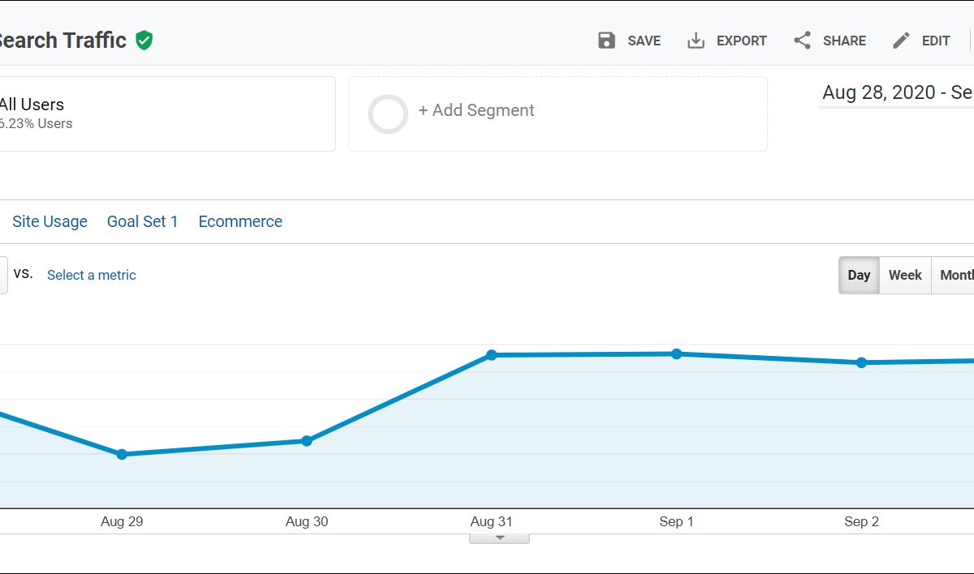Screen dimensions: 974x574
Task: Switch chart granularity to Month
Action: (955, 275)
